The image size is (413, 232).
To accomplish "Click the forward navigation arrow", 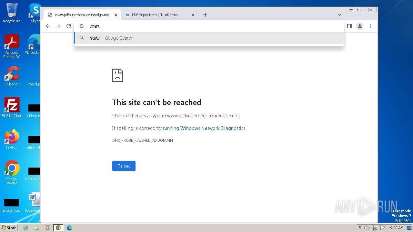I will (x=58, y=26).
